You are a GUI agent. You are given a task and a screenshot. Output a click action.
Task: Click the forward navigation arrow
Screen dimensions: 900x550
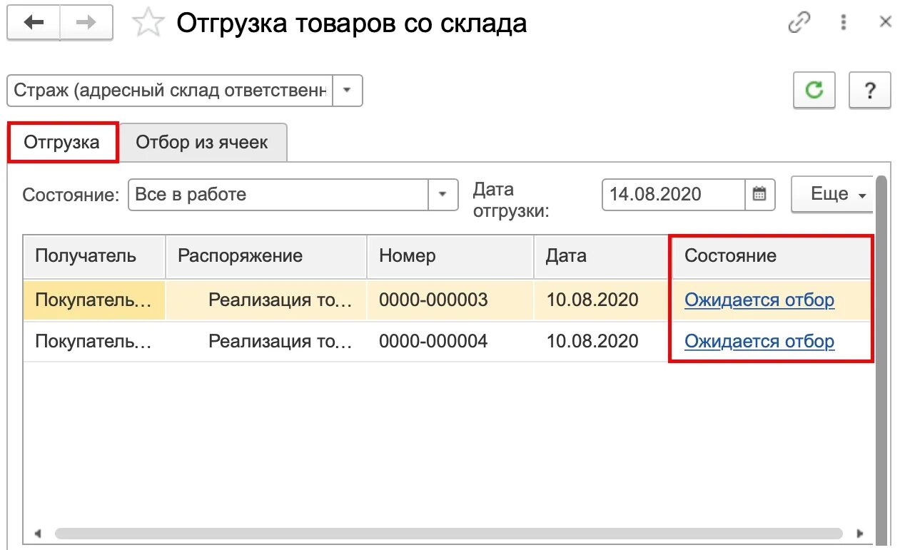point(86,22)
